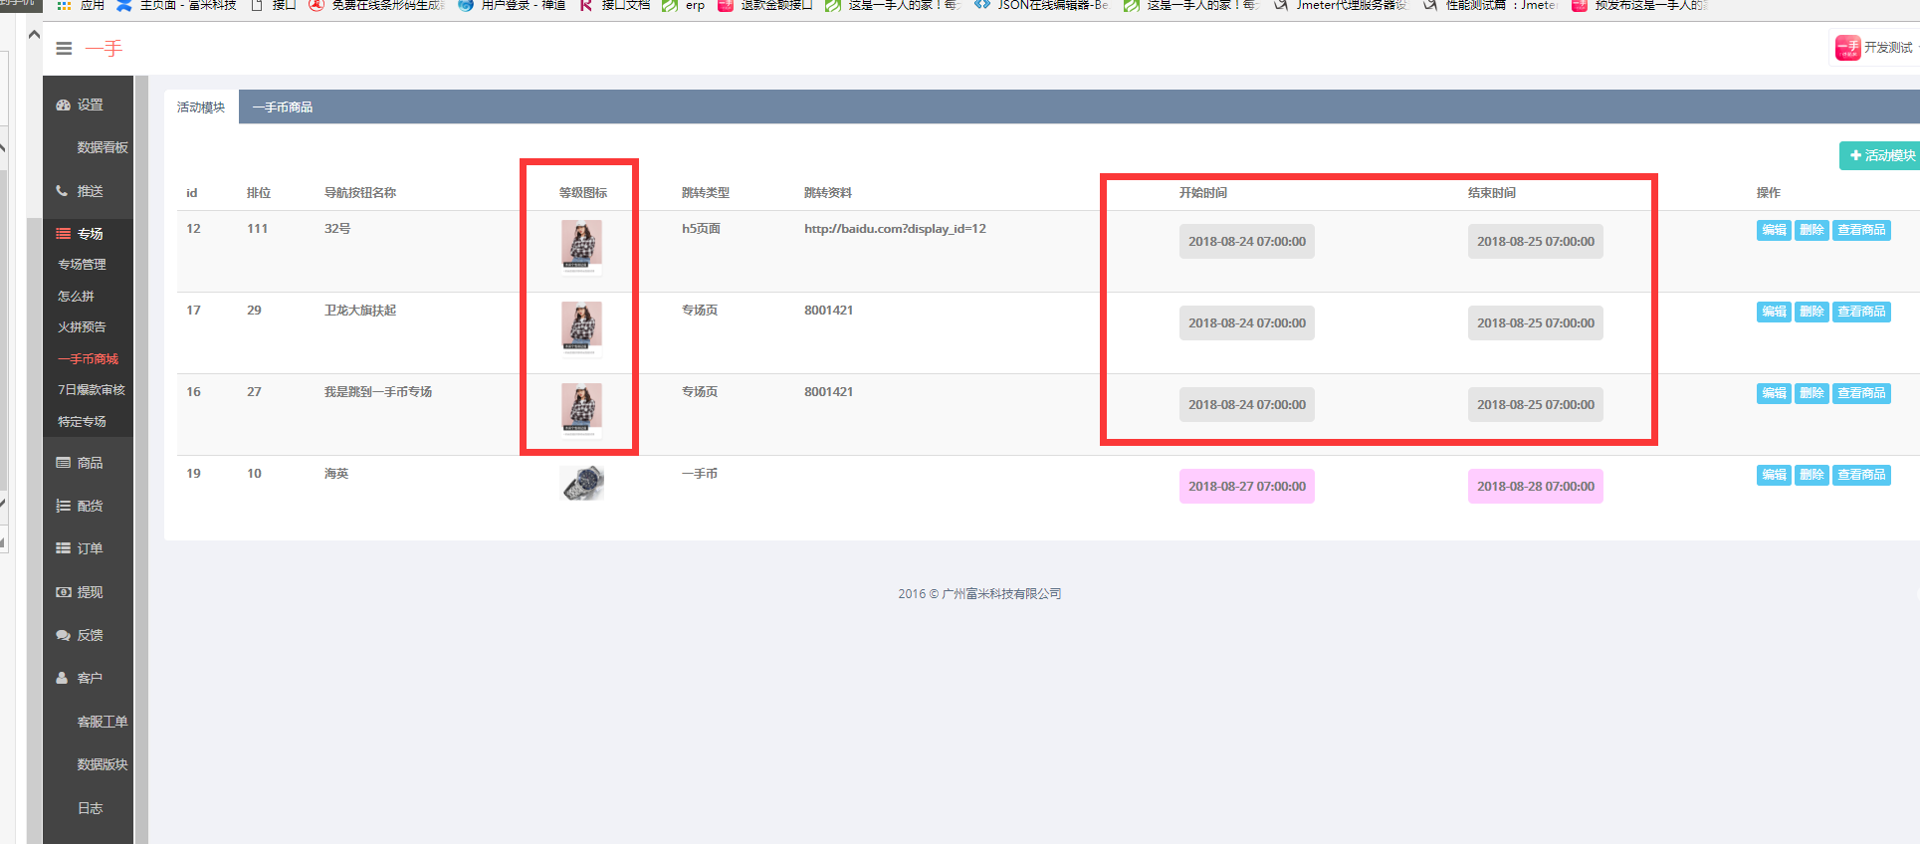Click 删除 for row 32号
The image size is (1920, 844).
(1812, 230)
